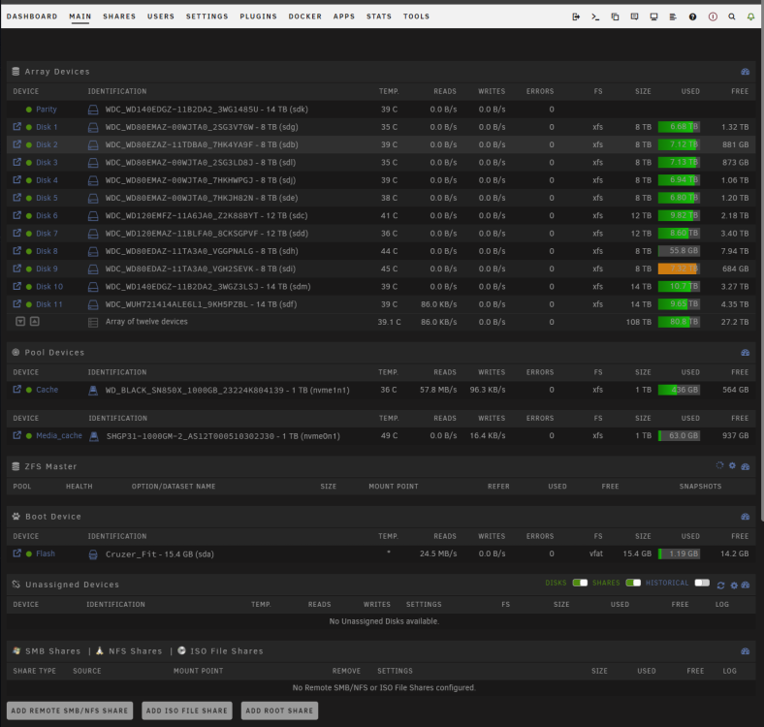Open the PLUGINS tab
The height and width of the screenshot is (727, 764).
[x=258, y=16]
